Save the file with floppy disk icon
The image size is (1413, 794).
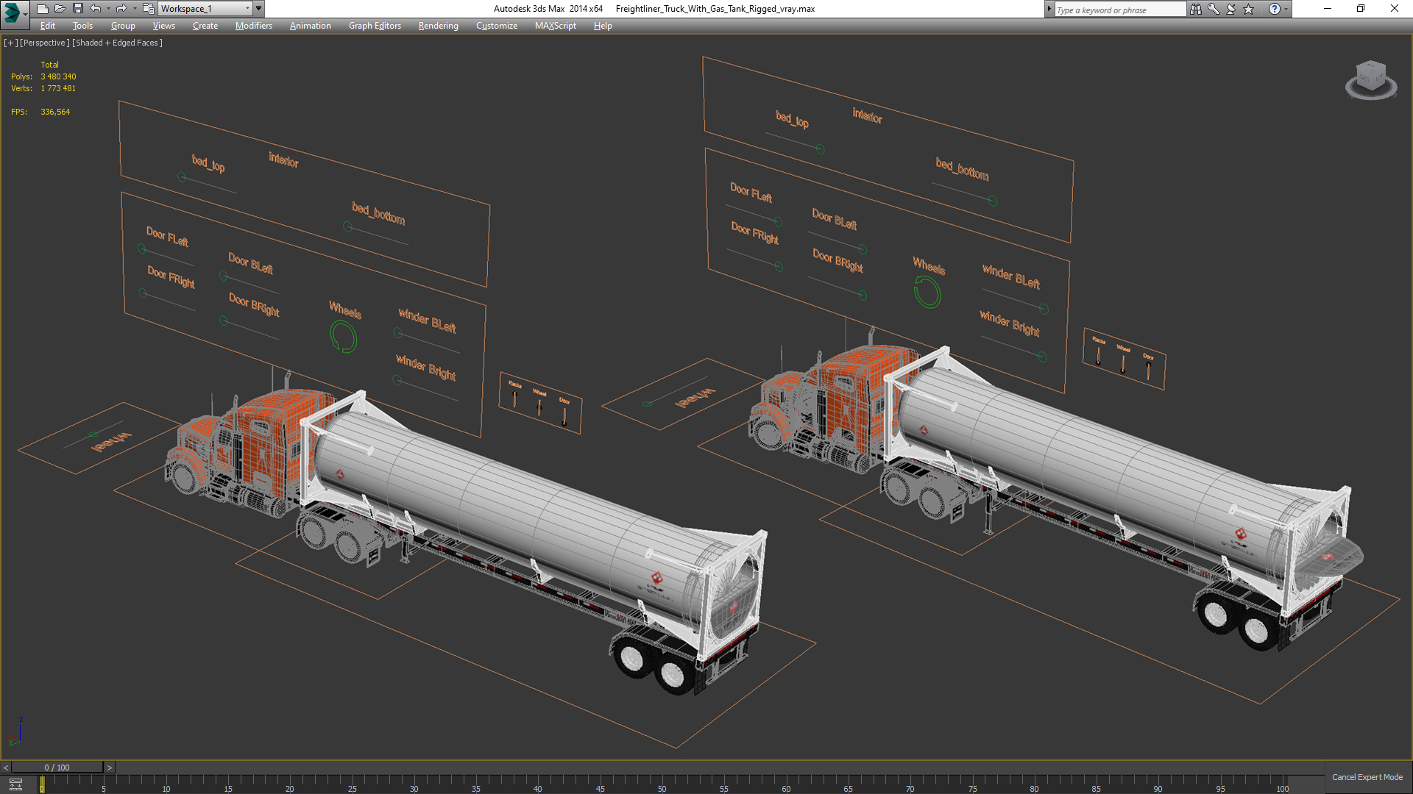(77, 9)
